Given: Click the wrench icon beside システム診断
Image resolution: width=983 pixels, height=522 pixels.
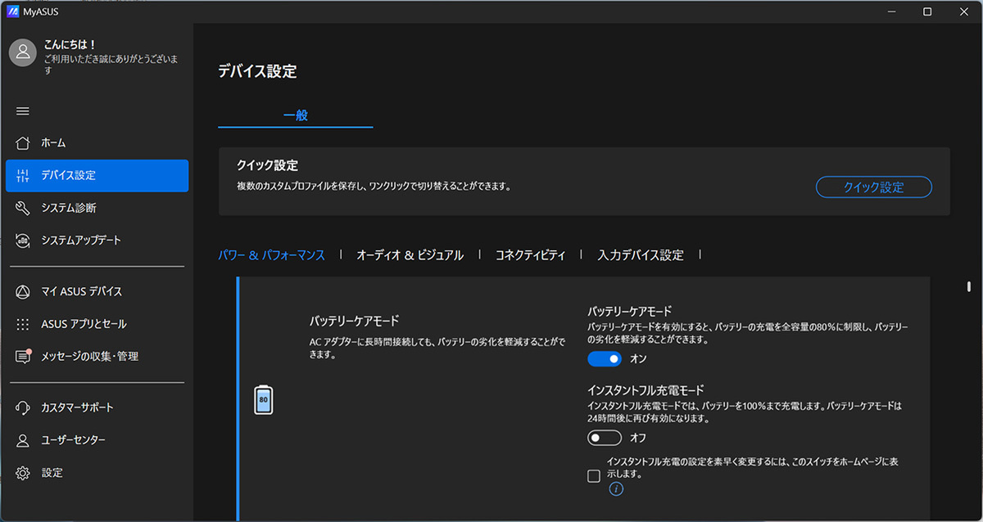Looking at the screenshot, I should point(23,208).
